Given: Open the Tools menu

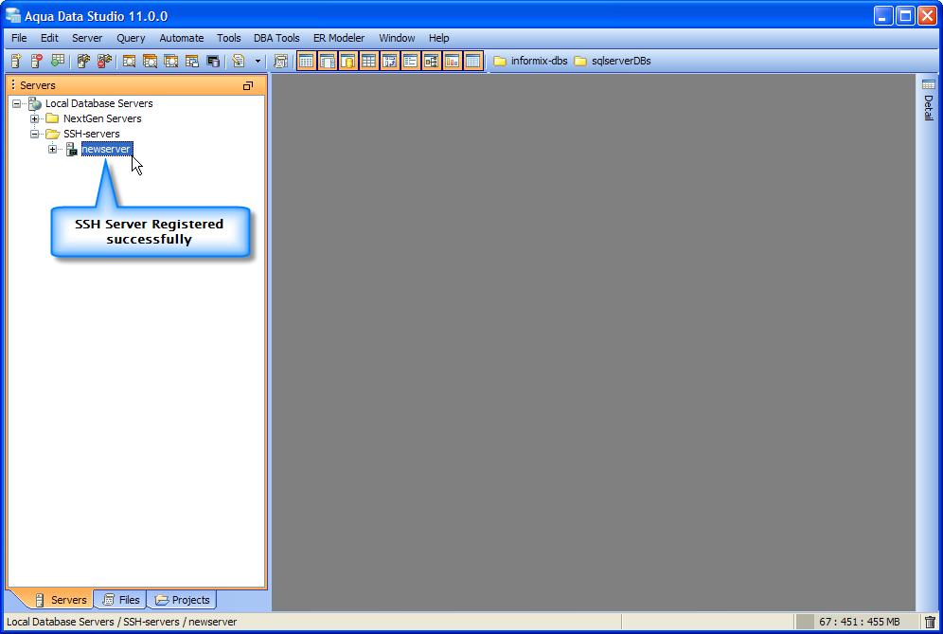Looking at the screenshot, I should click(x=228, y=38).
